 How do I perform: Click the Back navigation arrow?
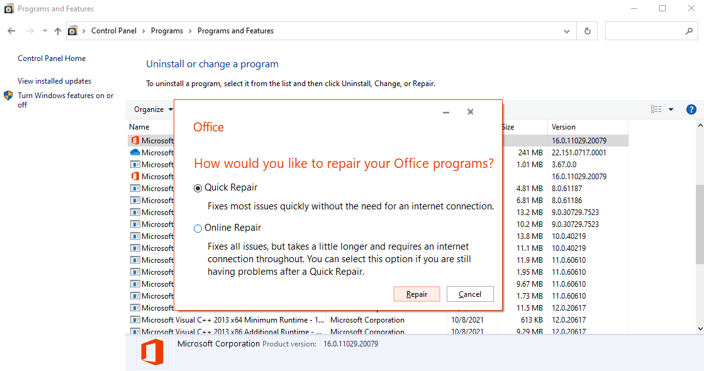(12, 31)
